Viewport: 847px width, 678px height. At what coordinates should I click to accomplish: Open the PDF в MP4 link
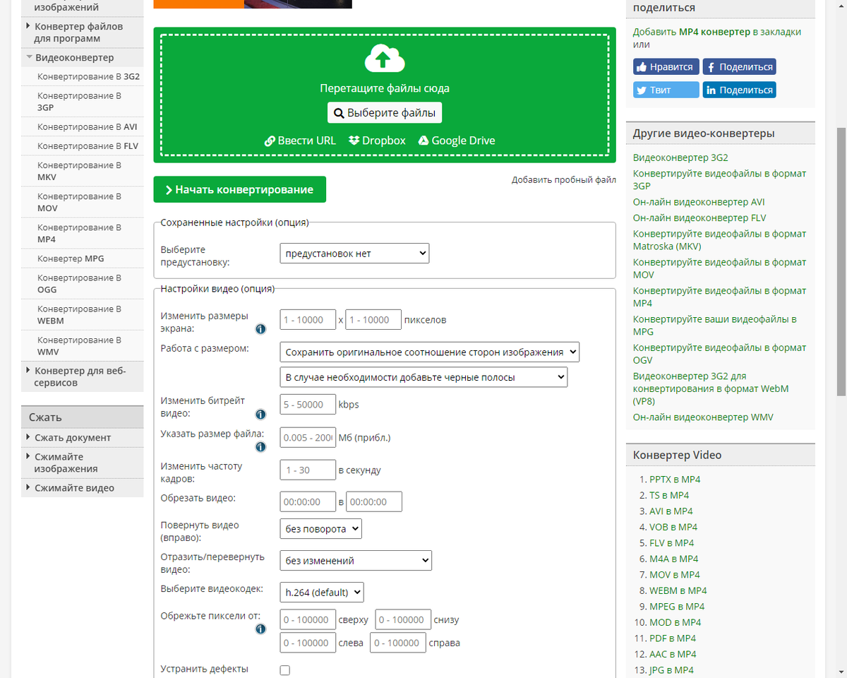(673, 638)
